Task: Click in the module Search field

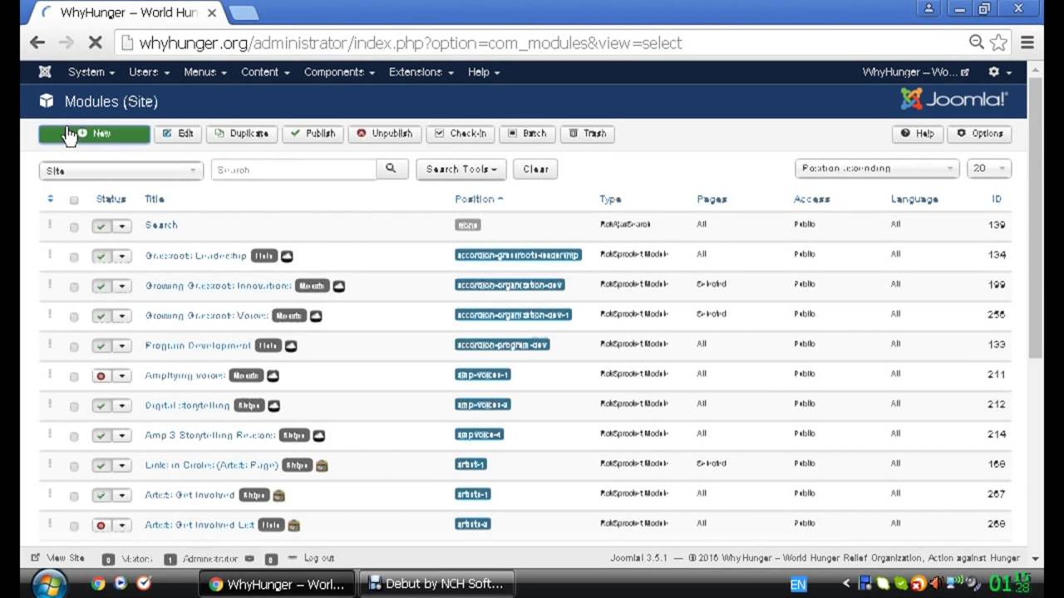Action: click(293, 169)
